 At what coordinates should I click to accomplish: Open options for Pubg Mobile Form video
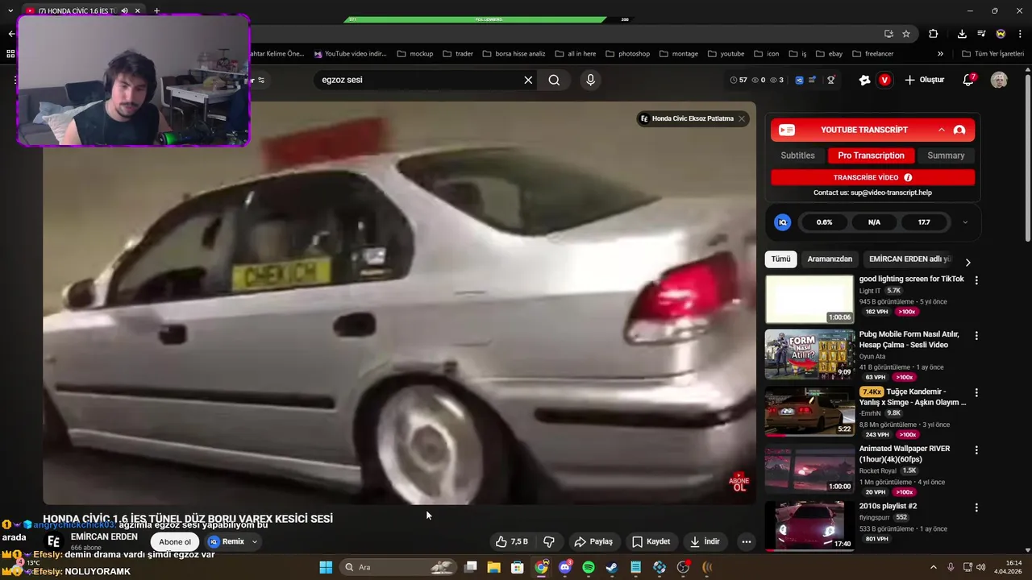tap(976, 335)
